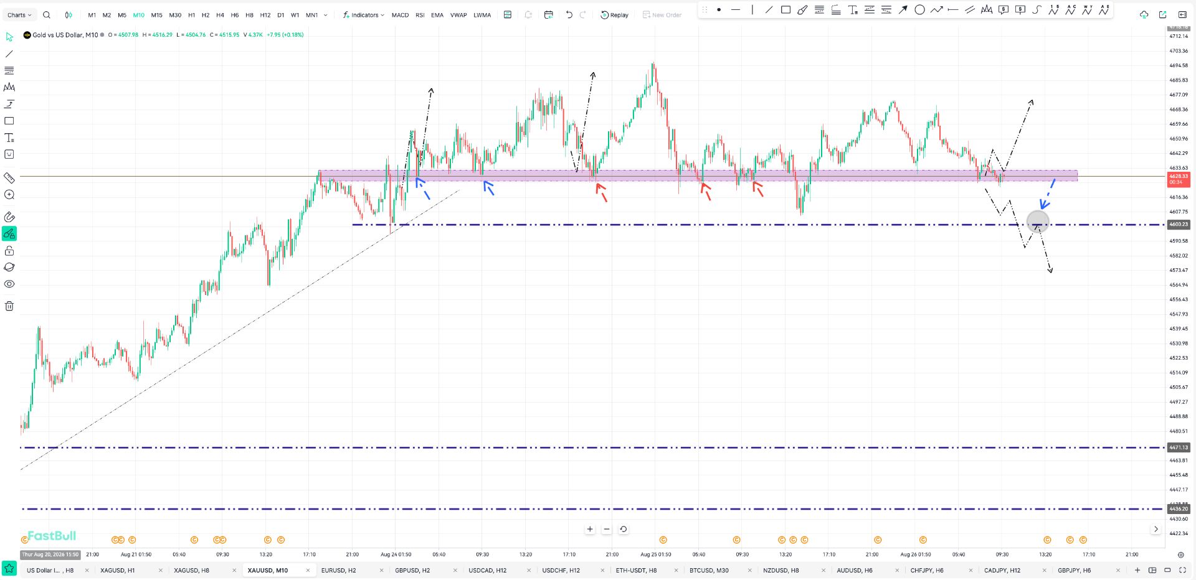This screenshot has width=1196, height=580.
Task: Click the 4600.23 price level label
Action: (1179, 224)
